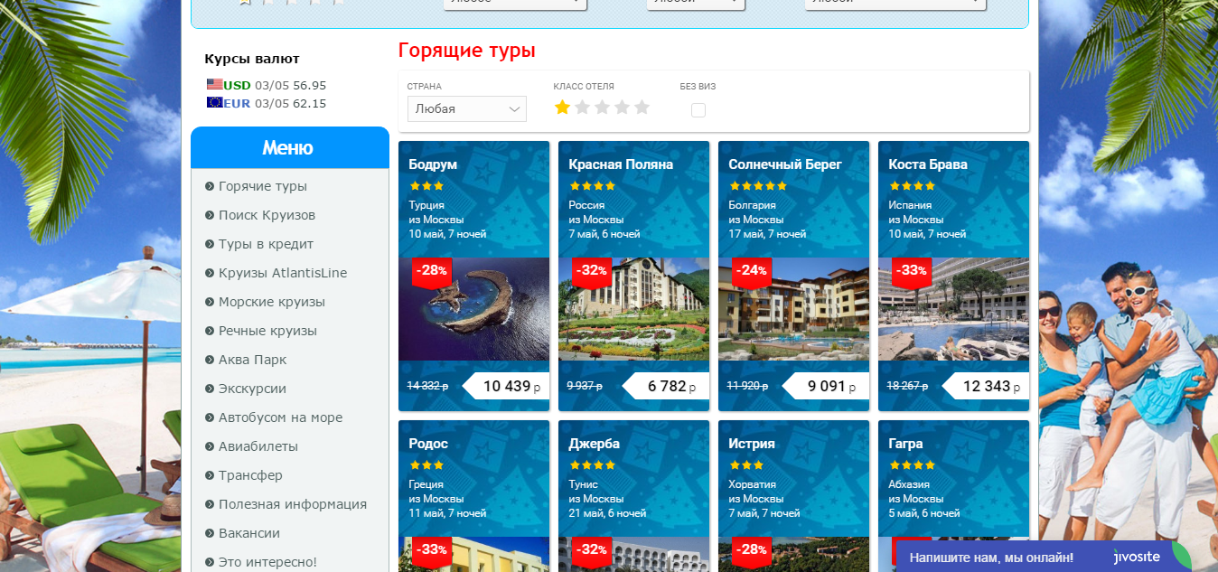The width and height of the screenshot is (1218, 572).
Task: Set hotel class to four stars
Action: (622, 108)
